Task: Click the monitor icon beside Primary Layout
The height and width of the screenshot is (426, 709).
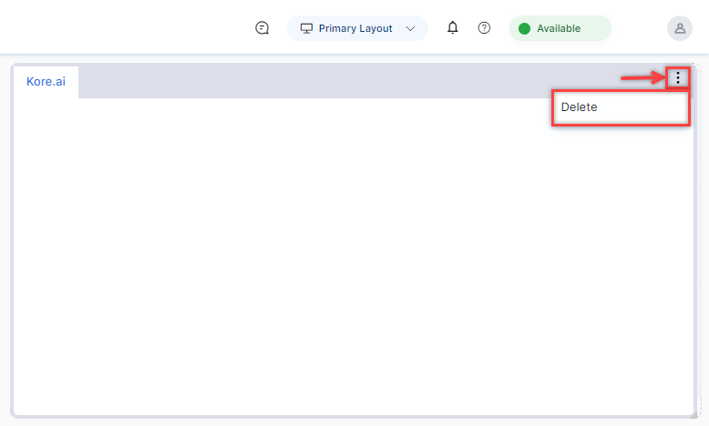Action: 306,28
